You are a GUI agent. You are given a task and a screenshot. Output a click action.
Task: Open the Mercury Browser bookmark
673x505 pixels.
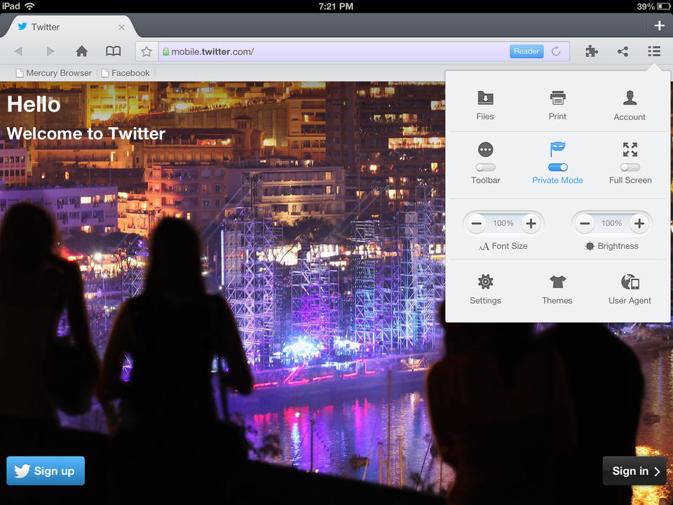point(54,73)
